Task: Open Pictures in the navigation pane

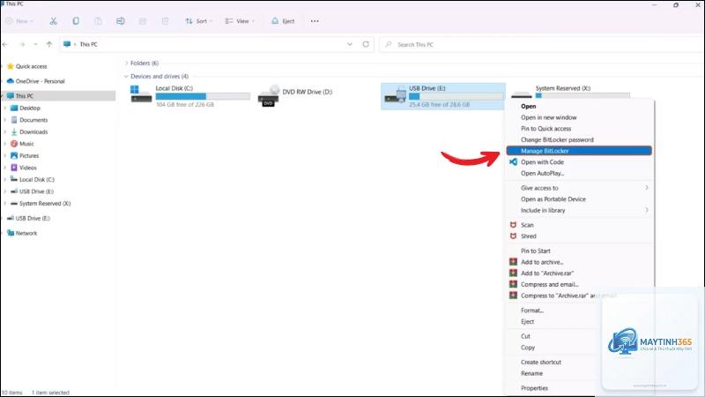Action: click(25, 156)
